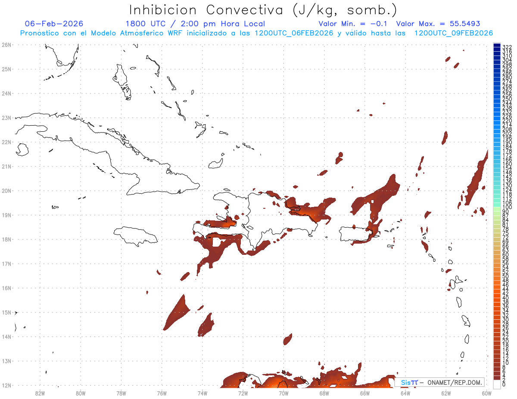Image resolution: width=517 pixels, height=399 pixels.
Task: Click the '60W' longitude label
Action: (x=487, y=393)
